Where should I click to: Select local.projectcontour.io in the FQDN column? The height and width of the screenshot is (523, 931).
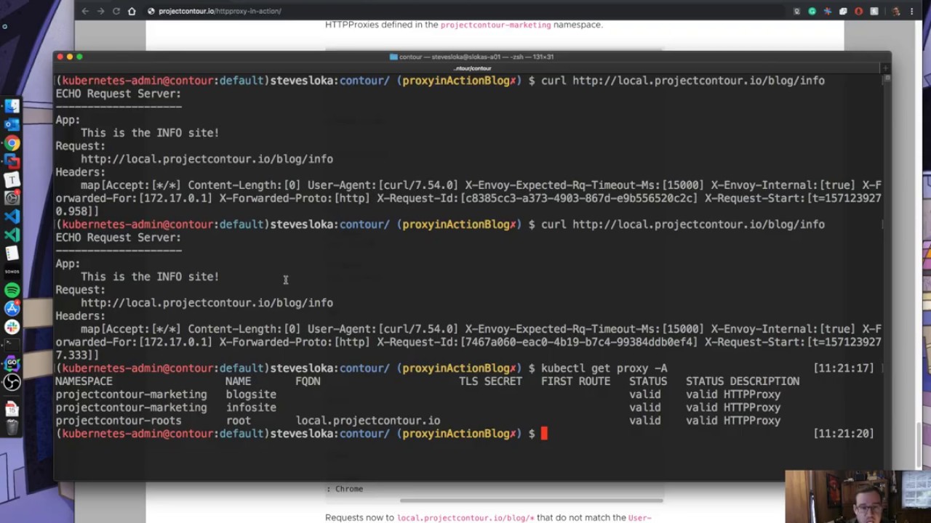(x=368, y=421)
